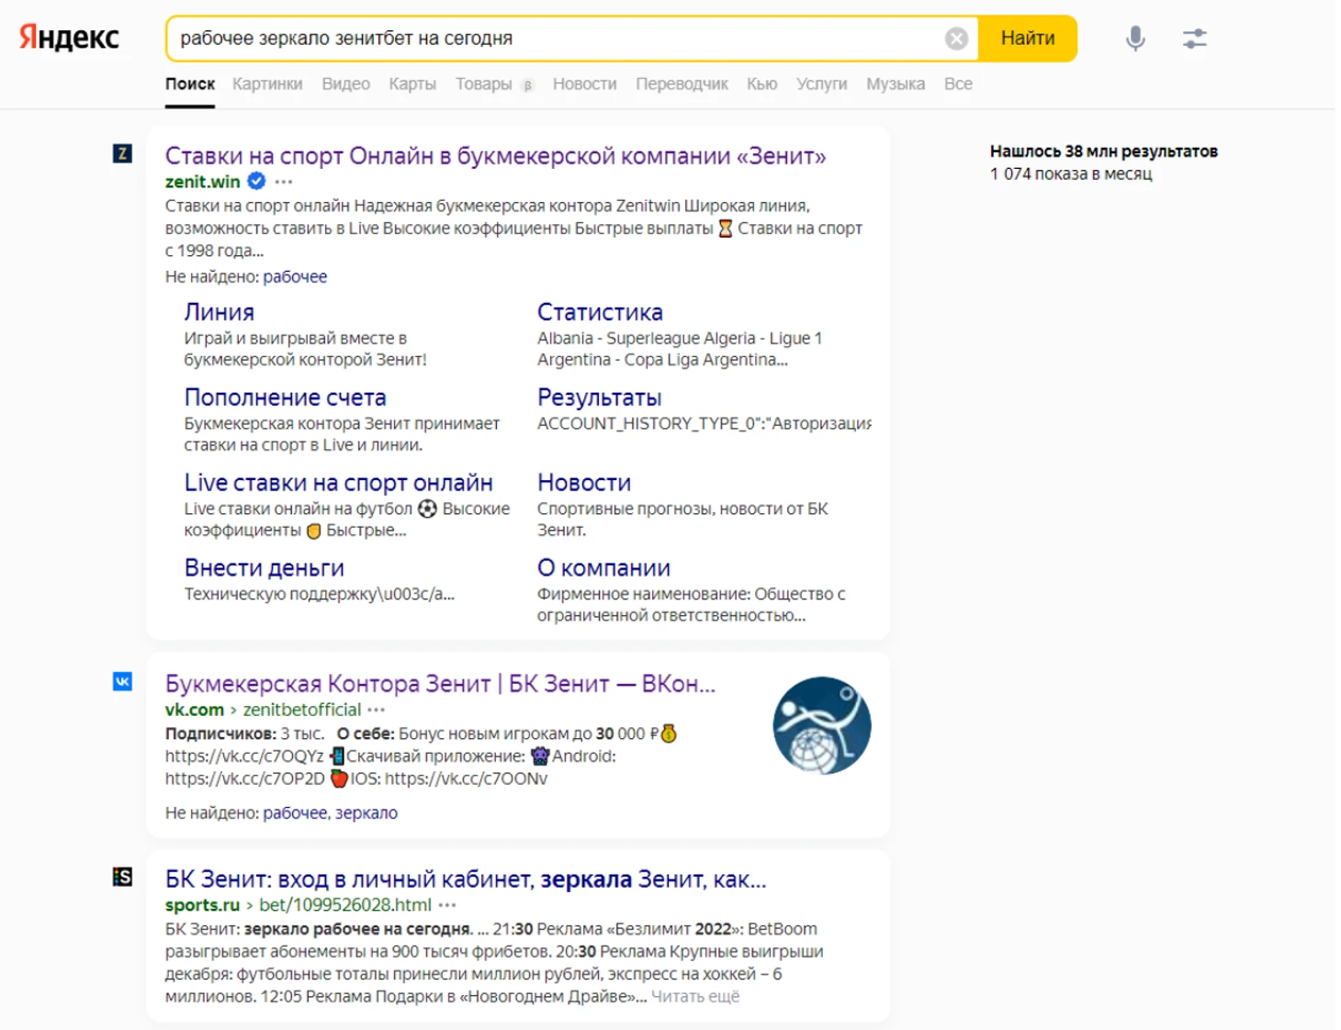Click the bet/1099526028.html path link
The width and height of the screenshot is (1341, 1030).
(x=344, y=905)
